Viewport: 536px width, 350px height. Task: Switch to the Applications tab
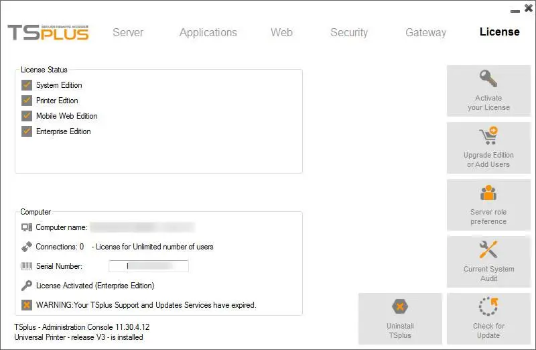(x=208, y=32)
